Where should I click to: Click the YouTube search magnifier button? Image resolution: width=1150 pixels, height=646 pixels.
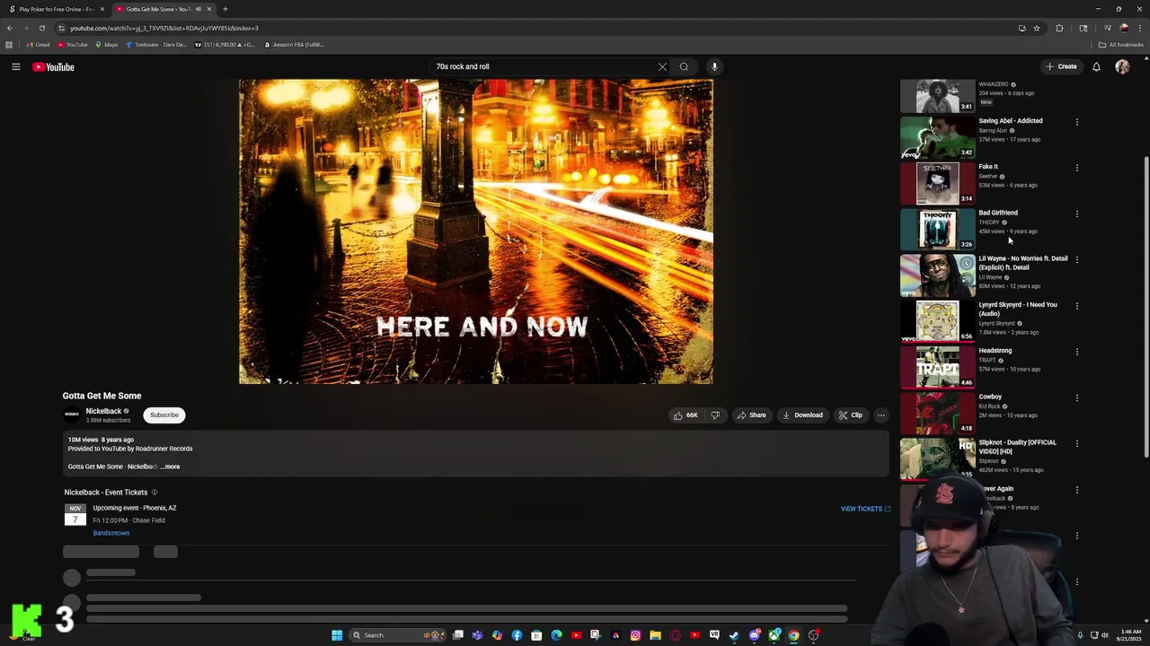pos(684,66)
